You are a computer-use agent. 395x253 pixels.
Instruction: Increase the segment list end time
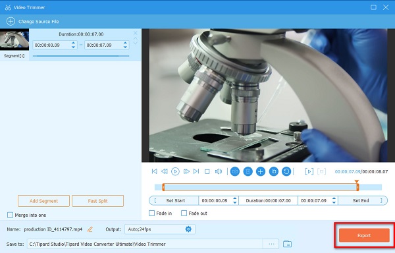(125, 43)
